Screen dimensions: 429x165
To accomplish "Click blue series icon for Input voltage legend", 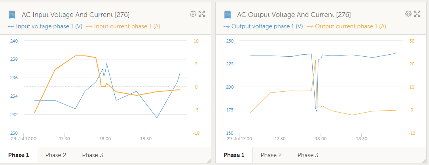I will pyautogui.click(x=11, y=27).
